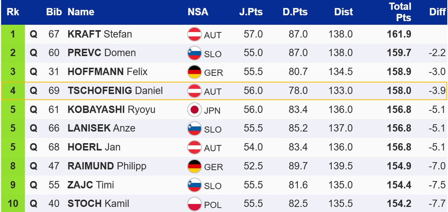Click the J.Pts column header
Screen dimensions: 448x212
(x=251, y=12)
